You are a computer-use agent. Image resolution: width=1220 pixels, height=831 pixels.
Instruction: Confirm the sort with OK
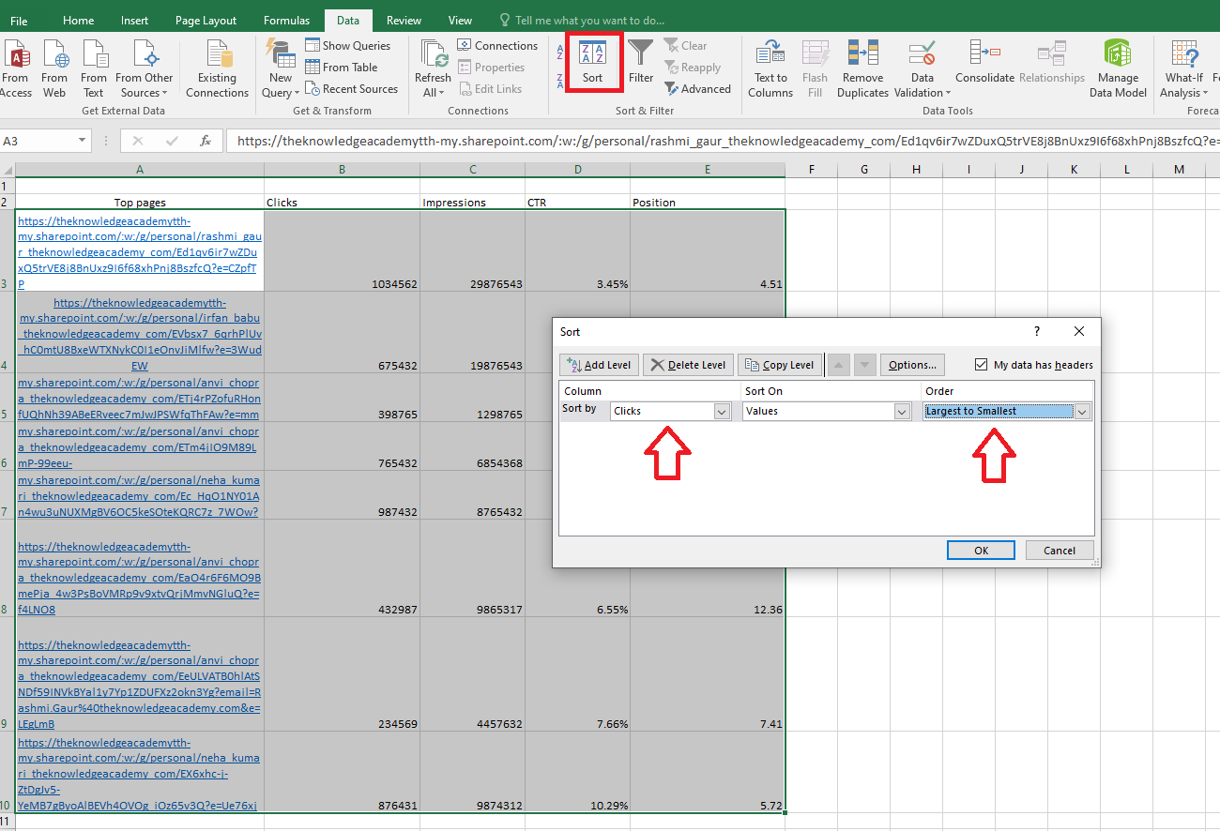click(981, 550)
